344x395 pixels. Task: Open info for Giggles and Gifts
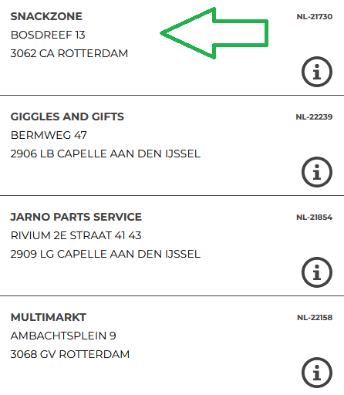coord(317,172)
